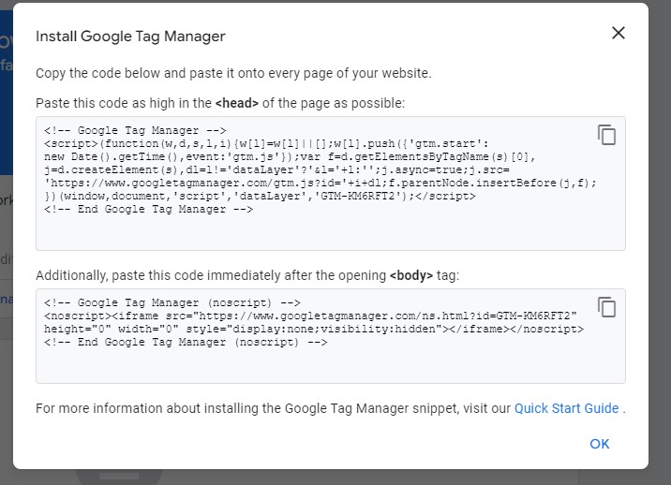Click the '<!-- End Google Tag Manager (noscript) -->' line
This screenshot has width=671, height=485.
[x=186, y=342]
